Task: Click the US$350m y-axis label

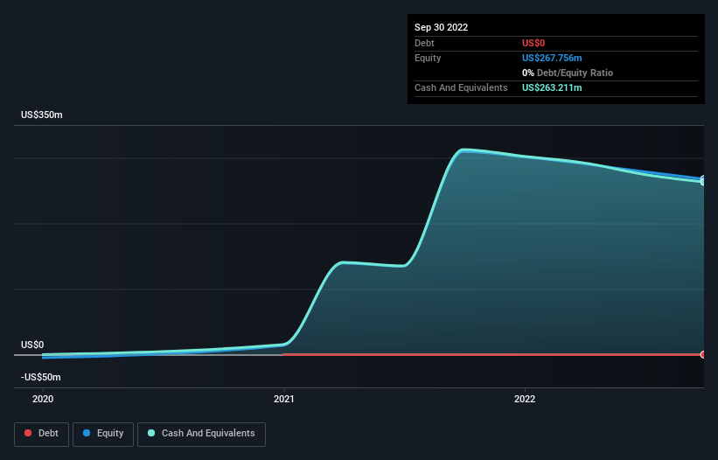Action: 42,115
